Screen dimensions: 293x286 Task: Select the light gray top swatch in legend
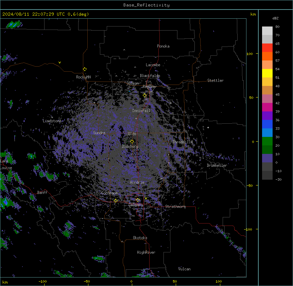tap(267, 31)
